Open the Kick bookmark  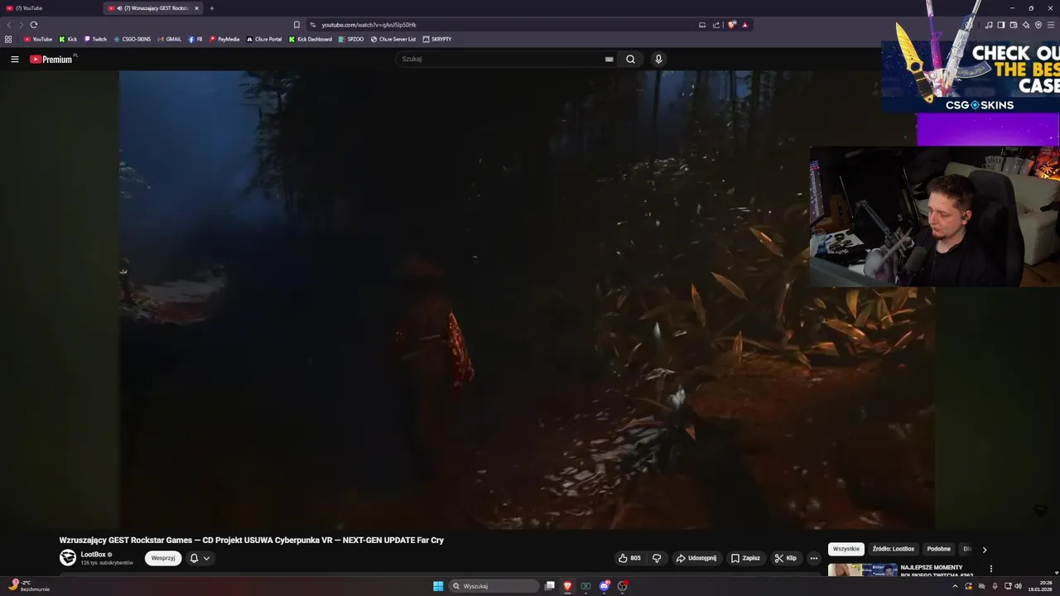point(68,39)
